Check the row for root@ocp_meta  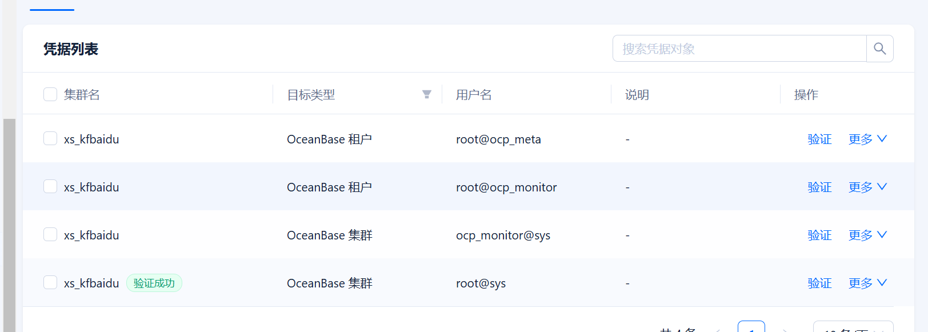[50, 139]
